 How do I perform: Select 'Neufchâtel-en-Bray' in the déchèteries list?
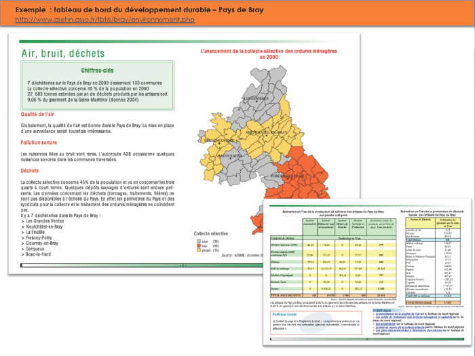click(44, 226)
